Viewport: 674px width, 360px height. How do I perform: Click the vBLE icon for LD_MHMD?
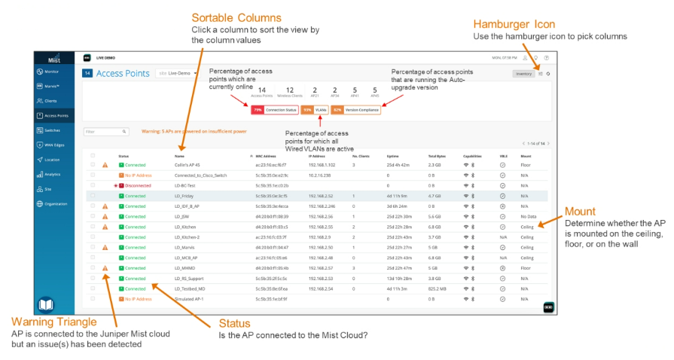point(502,268)
